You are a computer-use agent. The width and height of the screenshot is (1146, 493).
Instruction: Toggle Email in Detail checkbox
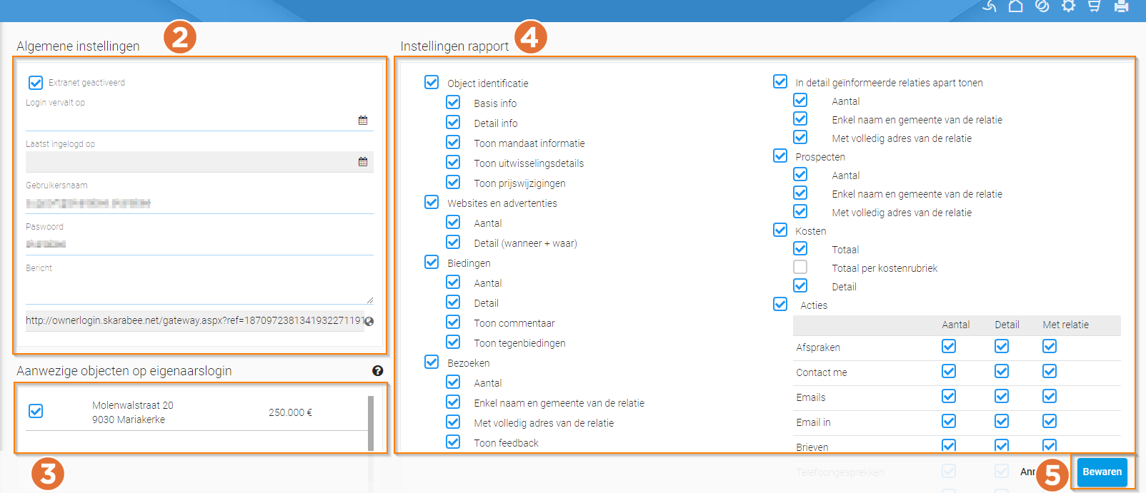pos(1002,421)
